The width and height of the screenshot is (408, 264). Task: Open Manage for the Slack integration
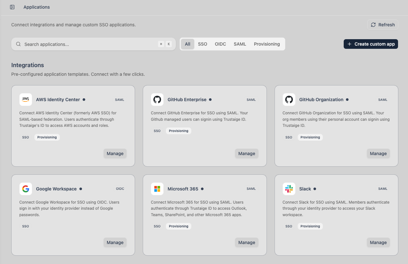pos(378,242)
